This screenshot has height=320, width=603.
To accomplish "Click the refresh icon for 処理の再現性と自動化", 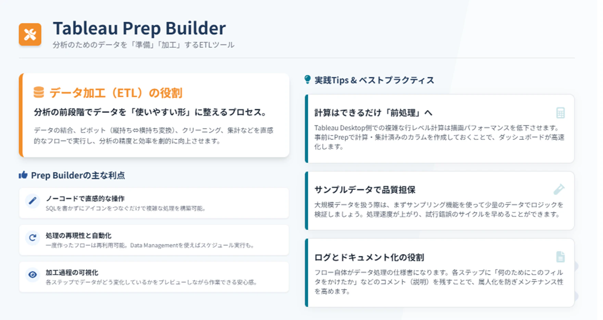I will [x=33, y=238].
